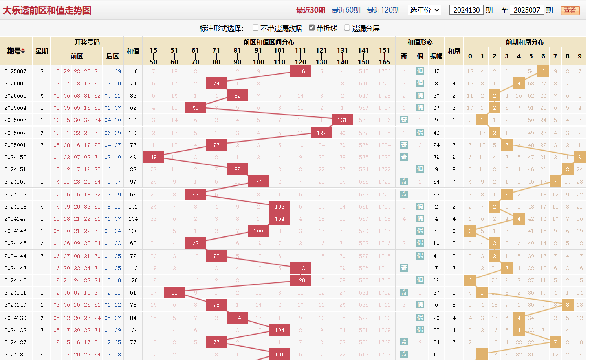
Task: Enable the 遗漏分层 checkbox
Action: 347,27
